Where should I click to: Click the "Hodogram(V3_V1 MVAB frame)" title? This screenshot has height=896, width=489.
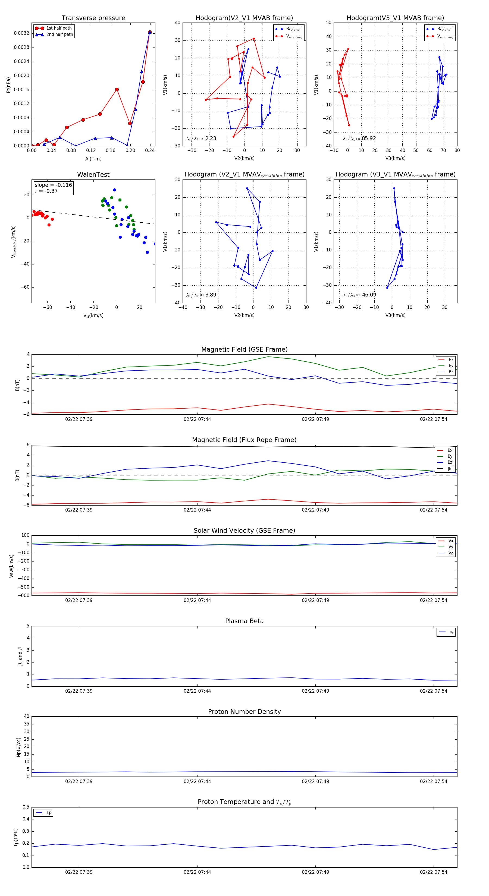tap(395, 18)
